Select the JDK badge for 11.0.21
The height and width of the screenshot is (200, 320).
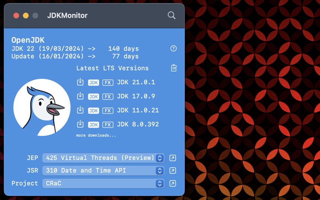[94, 111]
